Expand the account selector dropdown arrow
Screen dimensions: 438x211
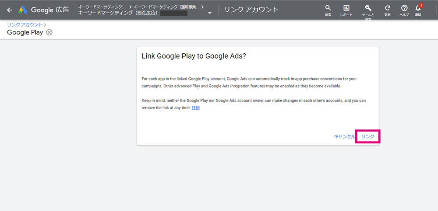coord(210,13)
